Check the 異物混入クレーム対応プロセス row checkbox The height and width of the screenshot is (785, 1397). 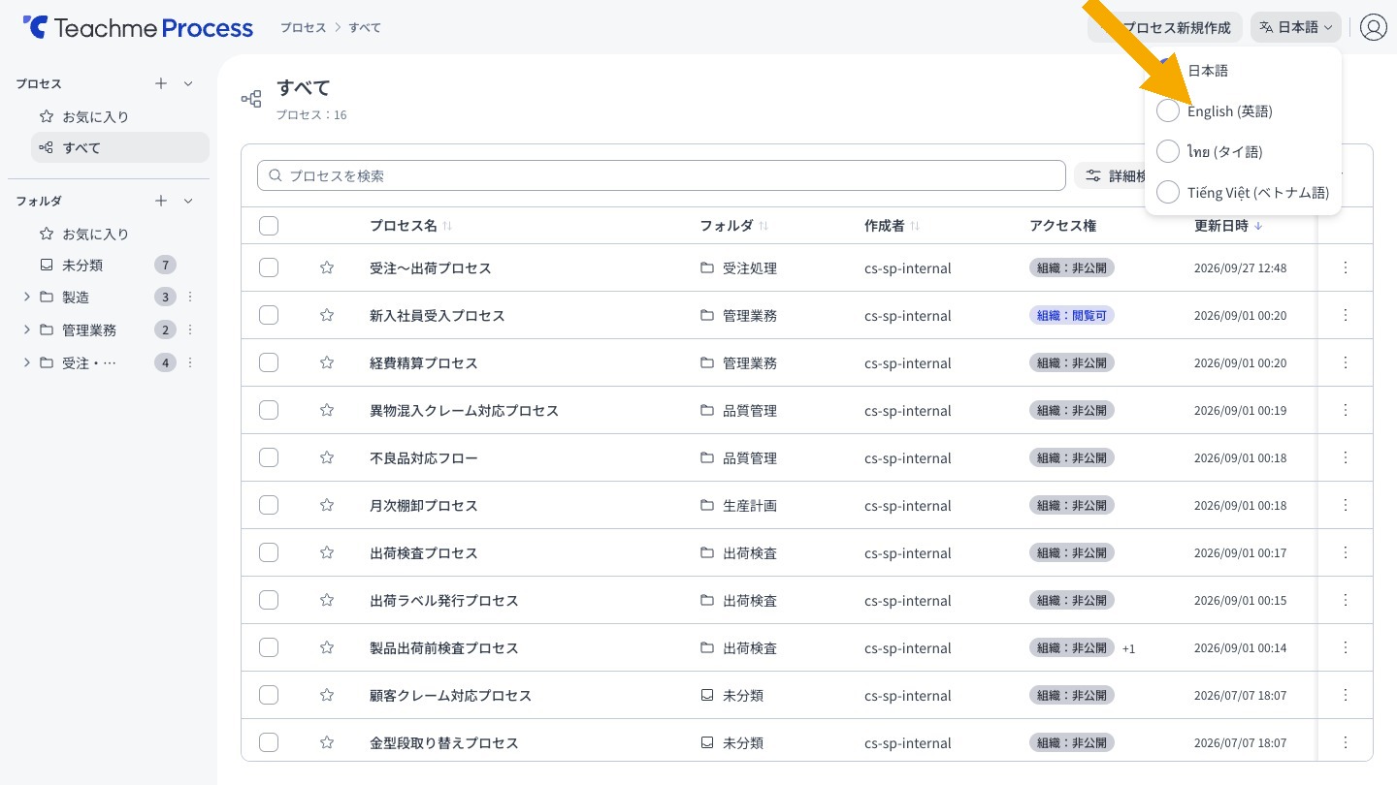click(269, 410)
